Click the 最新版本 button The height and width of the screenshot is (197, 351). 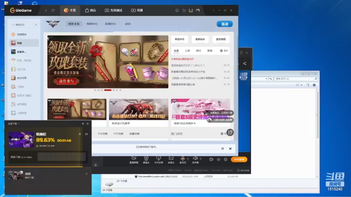point(200,39)
